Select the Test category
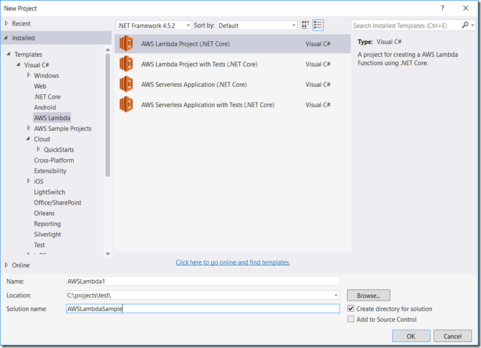 tap(40, 245)
